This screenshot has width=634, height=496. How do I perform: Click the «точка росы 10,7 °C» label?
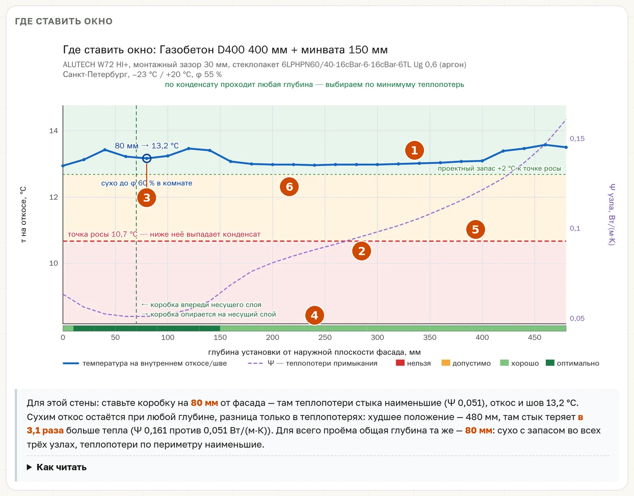coord(103,234)
